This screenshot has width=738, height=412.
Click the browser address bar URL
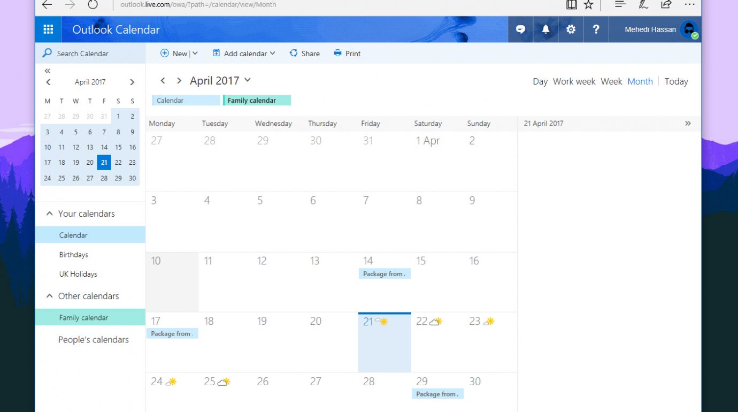[198, 4]
